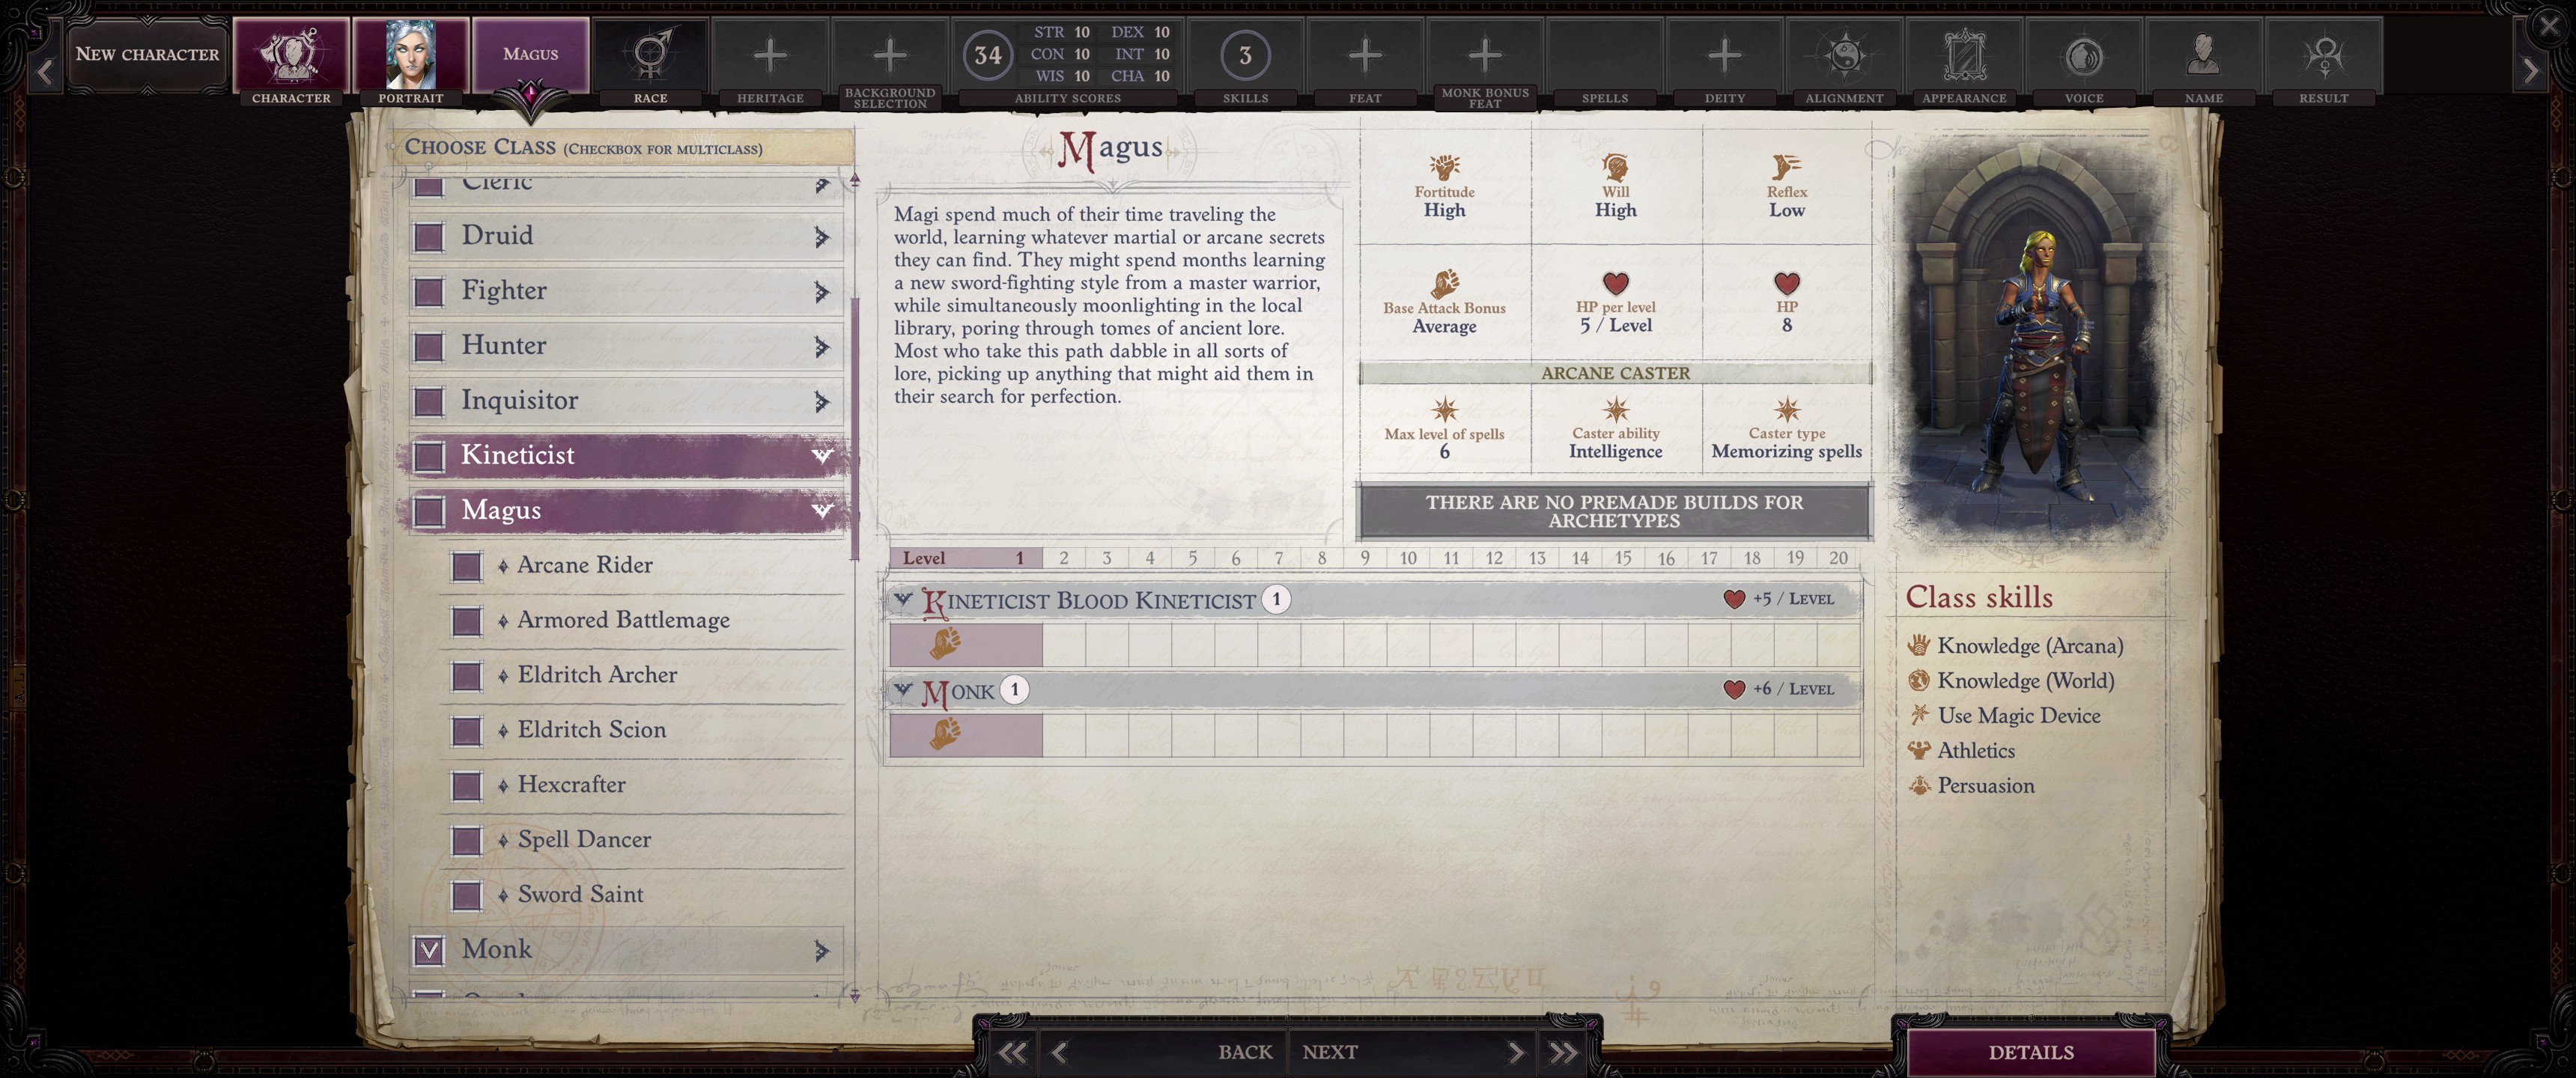Check the Sword Saint archetype checkbox
The height and width of the screenshot is (1078, 2576).
click(466, 895)
